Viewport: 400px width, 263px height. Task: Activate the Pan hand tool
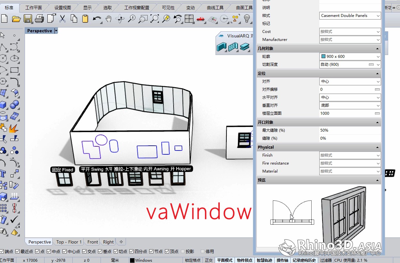pyautogui.click(x=109, y=19)
